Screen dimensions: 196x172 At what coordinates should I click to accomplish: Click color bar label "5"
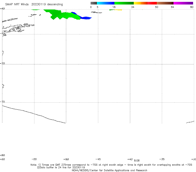tap(97, 7)
